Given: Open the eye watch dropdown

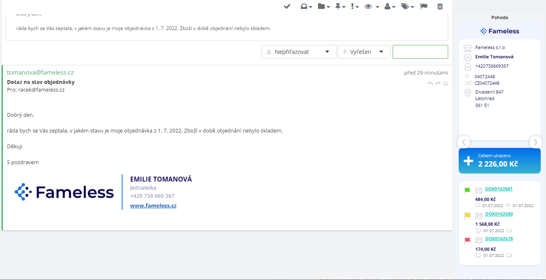Looking at the screenshot, I should 371,6.
